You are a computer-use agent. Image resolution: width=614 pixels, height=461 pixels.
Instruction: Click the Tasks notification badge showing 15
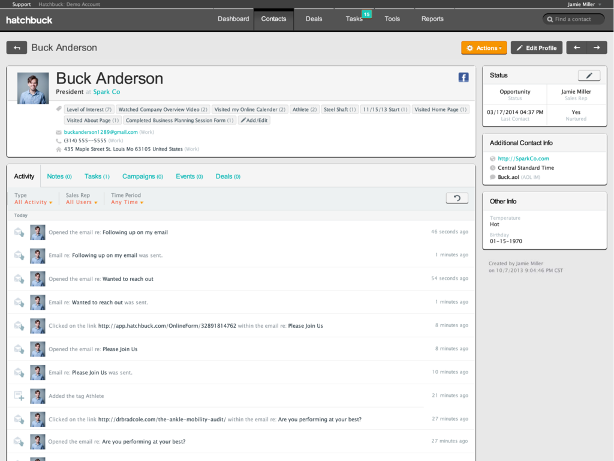pyautogui.click(x=366, y=14)
